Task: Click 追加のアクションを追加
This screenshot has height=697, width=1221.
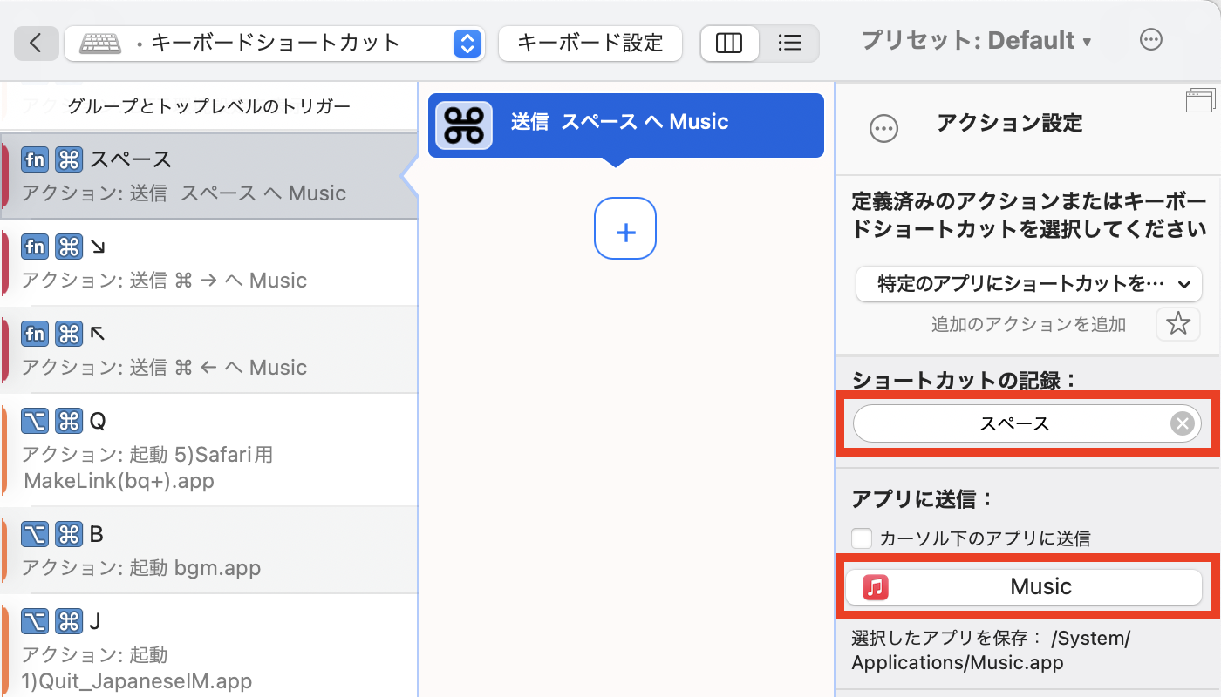Action: click(x=1029, y=325)
